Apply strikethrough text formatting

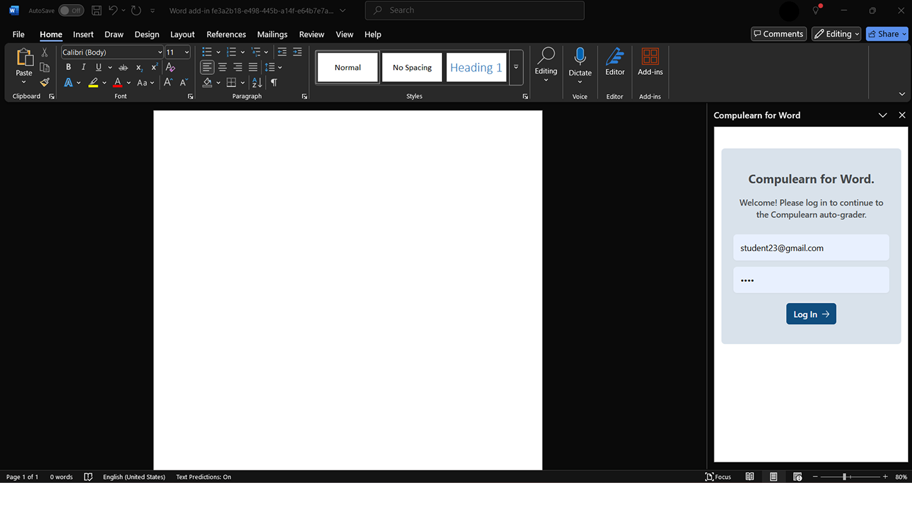[x=123, y=67]
